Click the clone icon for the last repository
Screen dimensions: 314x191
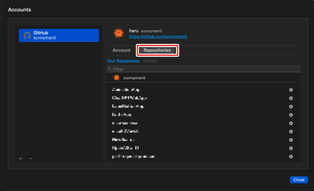pos(291,157)
